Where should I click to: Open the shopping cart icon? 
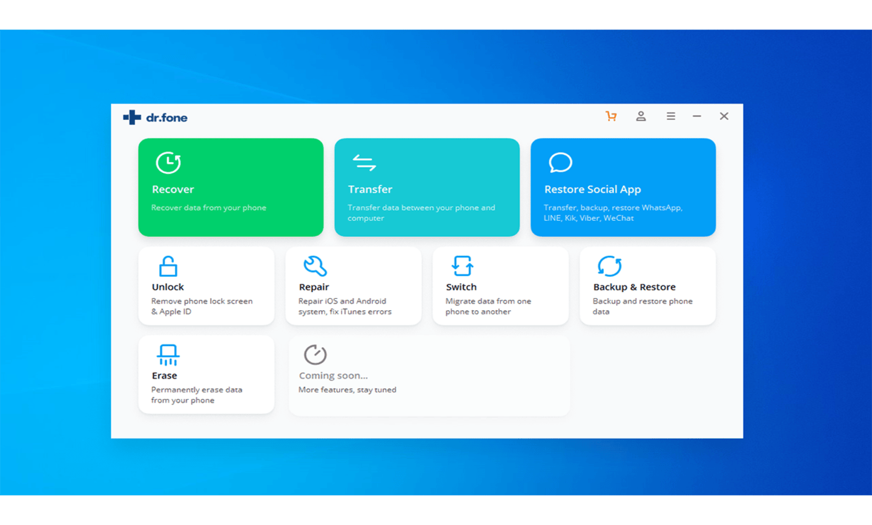pos(611,116)
